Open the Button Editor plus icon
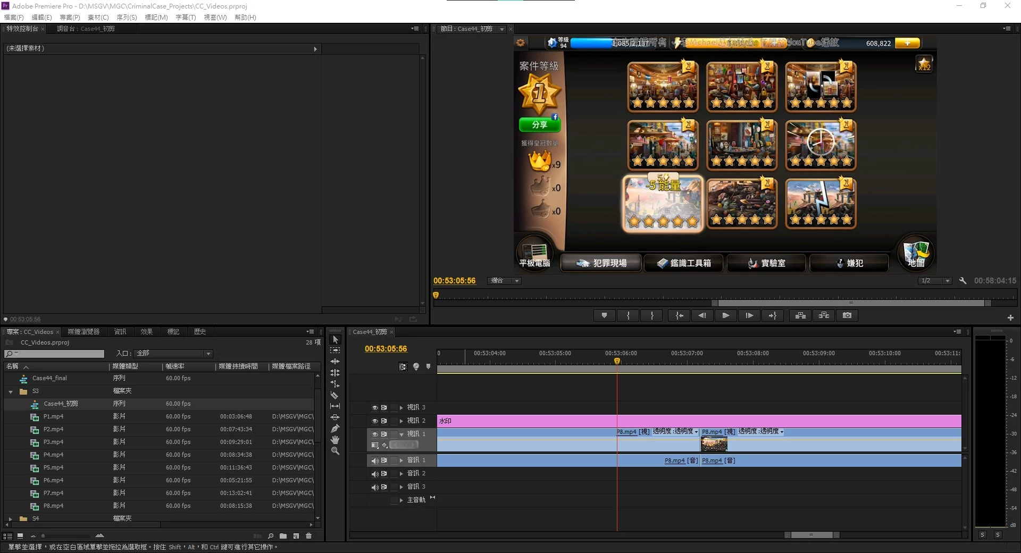 point(1010,317)
